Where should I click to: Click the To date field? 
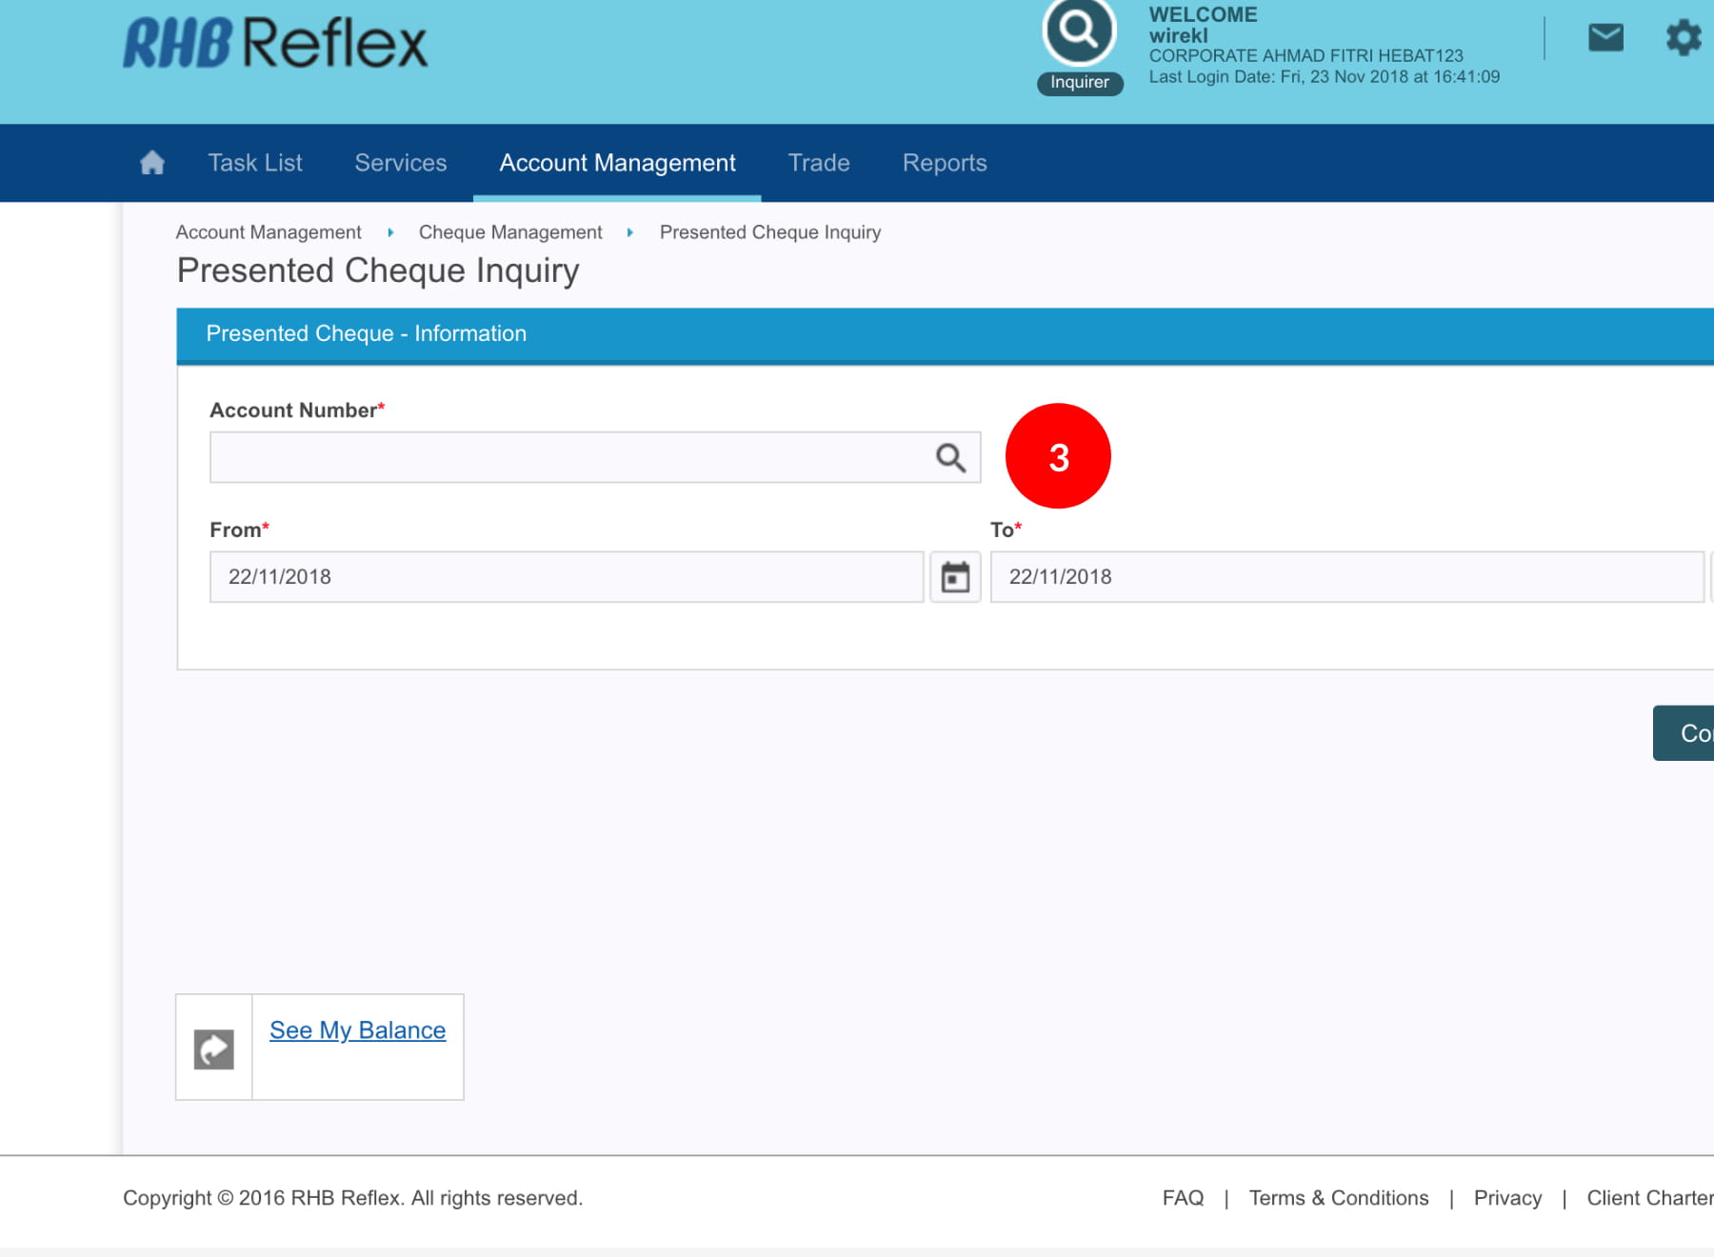pos(1346,577)
